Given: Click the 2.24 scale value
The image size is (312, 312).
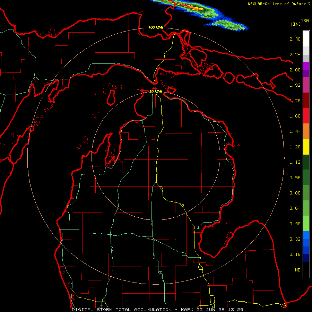Looking at the screenshot, I should pyautogui.click(x=295, y=54).
